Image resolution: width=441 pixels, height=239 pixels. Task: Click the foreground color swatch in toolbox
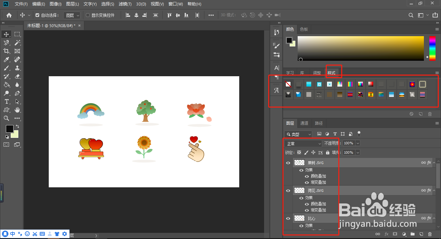[10, 129]
